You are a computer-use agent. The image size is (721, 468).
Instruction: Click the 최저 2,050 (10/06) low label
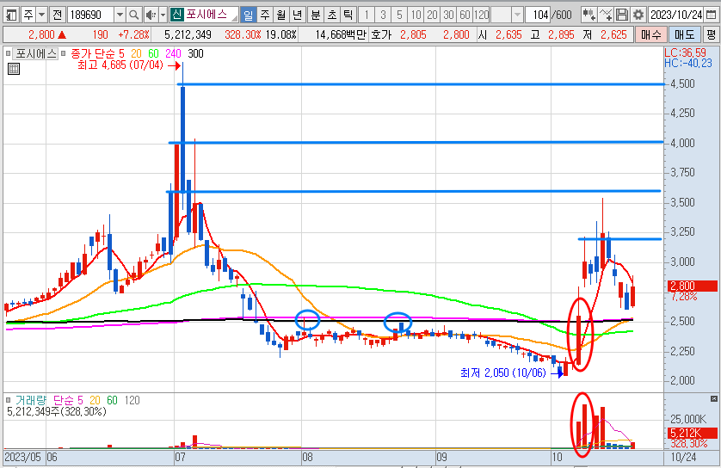pos(503,373)
